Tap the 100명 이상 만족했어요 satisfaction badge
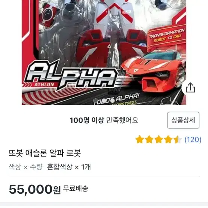Image resolution: width=208 pixels, height=208 pixels. point(104,120)
